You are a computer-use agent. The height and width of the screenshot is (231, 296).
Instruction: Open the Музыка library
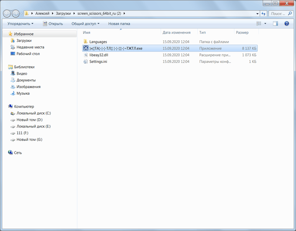(23, 94)
